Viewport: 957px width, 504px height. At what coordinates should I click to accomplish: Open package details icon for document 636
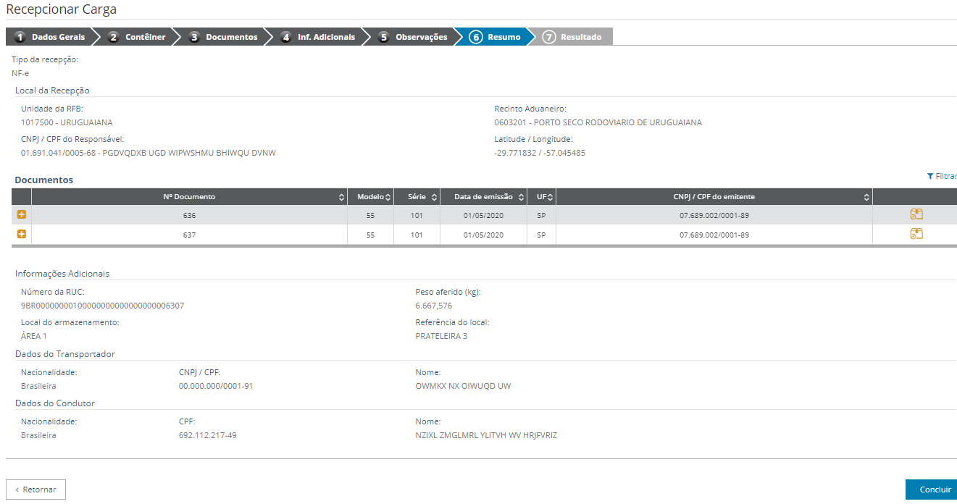(916, 214)
